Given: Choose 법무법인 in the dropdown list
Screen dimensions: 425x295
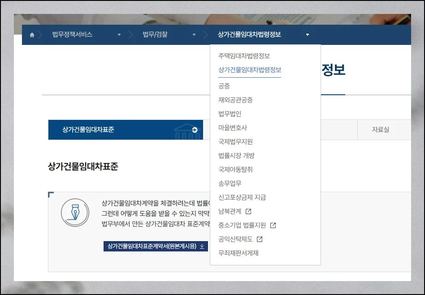Looking at the screenshot, I should (230, 114).
